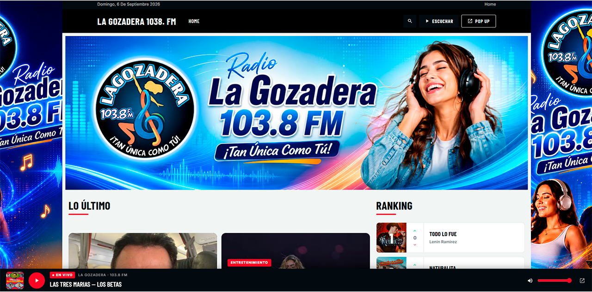The width and height of the screenshot is (592, 292).
Task: Click the TODO LO FUE song title
Action: [x=443, y=234]
